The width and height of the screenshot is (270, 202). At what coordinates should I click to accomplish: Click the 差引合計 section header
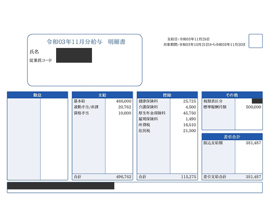point(232,137)
